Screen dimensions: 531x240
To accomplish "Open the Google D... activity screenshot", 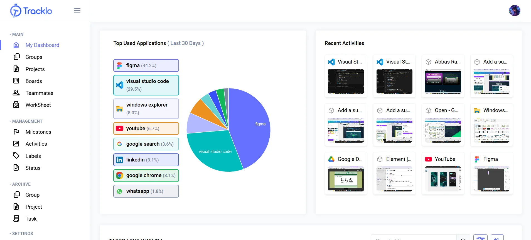I will (346, 179).
